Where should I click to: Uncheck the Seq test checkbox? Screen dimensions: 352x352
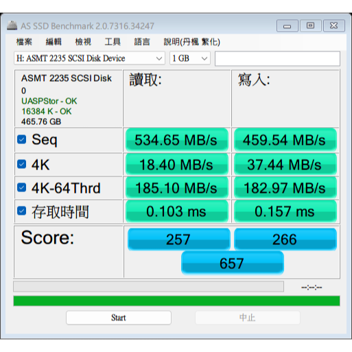coord(22,139)
